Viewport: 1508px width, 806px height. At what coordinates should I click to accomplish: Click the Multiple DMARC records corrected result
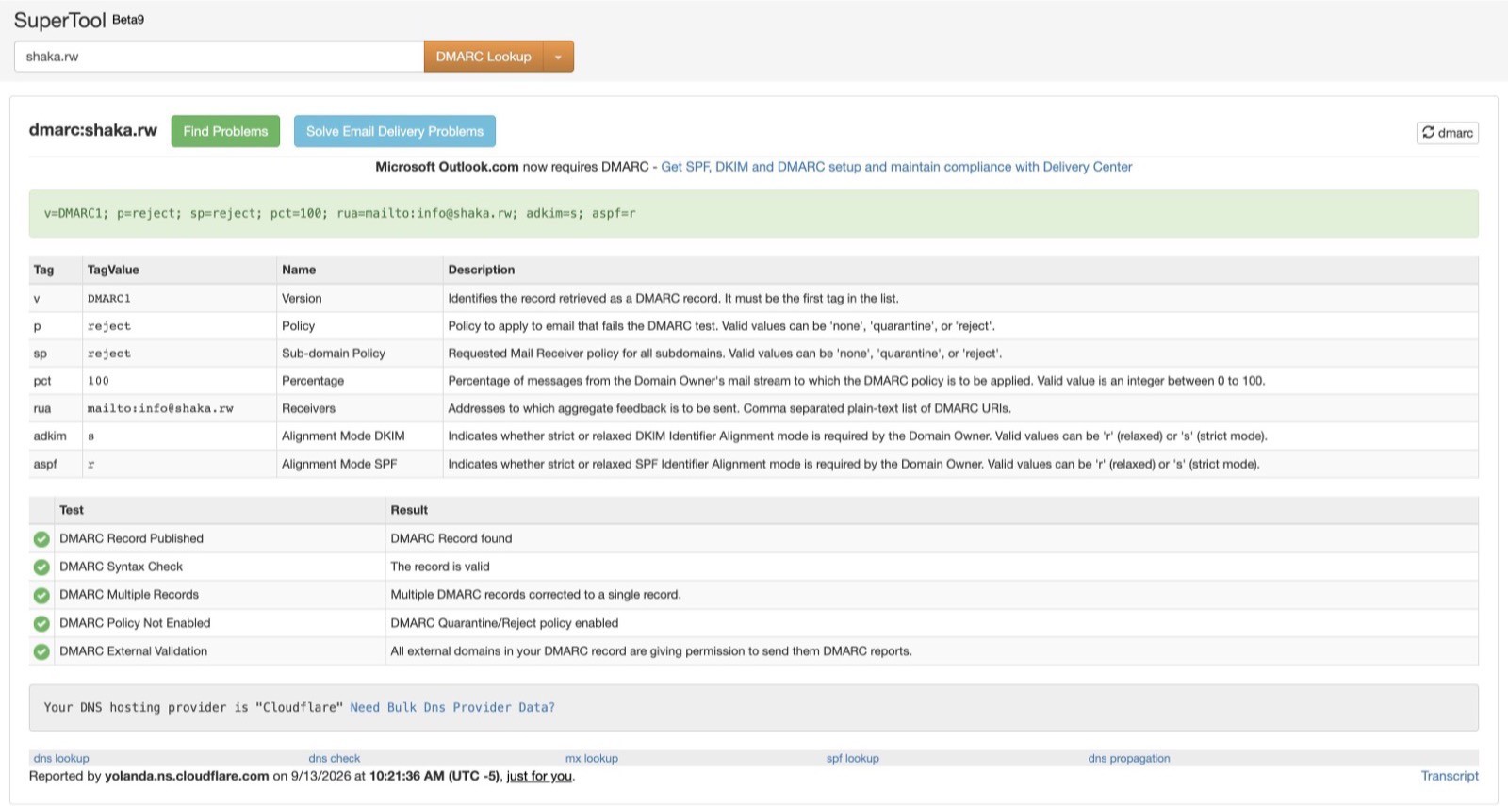click(535, 595)
